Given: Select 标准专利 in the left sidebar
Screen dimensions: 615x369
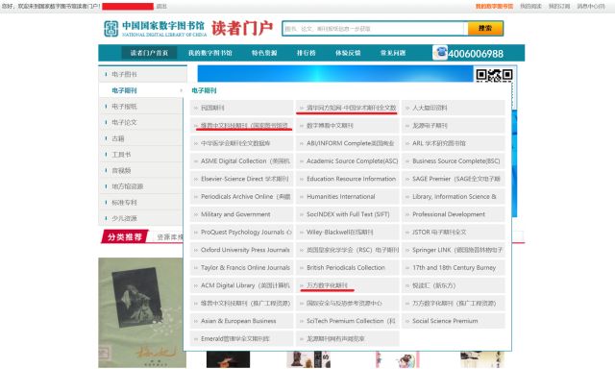Looking at the screenshot, I should click(x=124, y=203).
